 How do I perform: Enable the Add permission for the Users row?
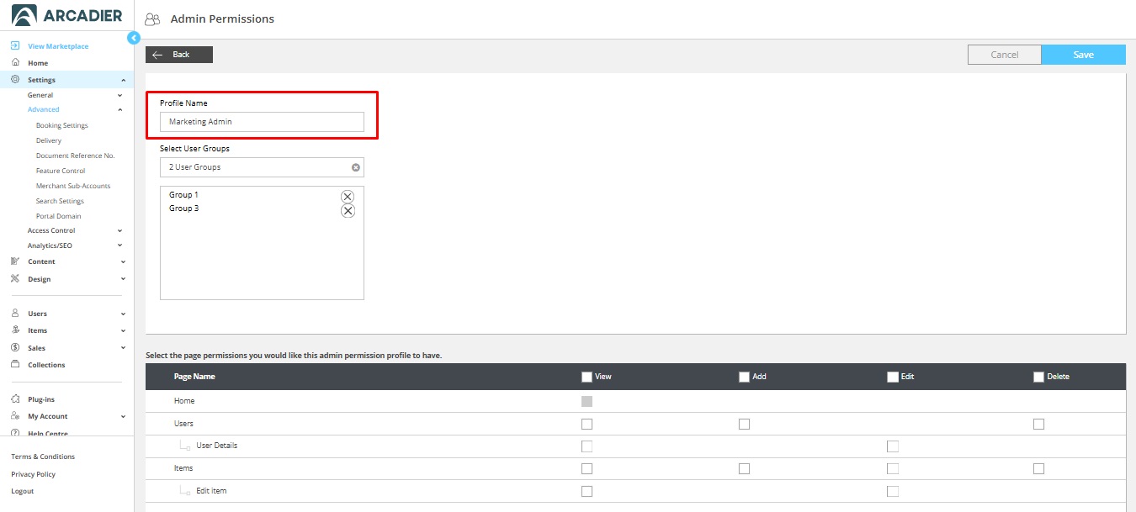click(744, 424)
